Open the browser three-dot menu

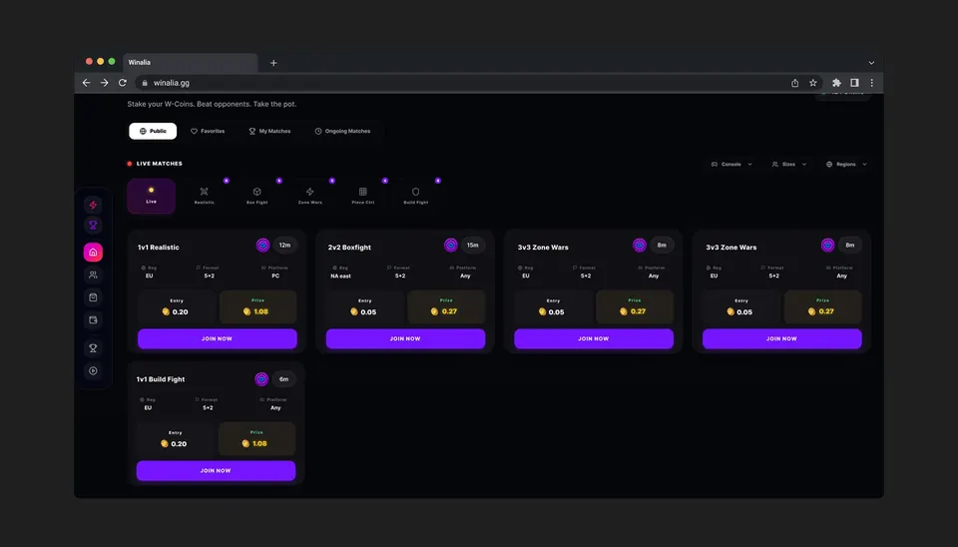[x=872, y=83]
